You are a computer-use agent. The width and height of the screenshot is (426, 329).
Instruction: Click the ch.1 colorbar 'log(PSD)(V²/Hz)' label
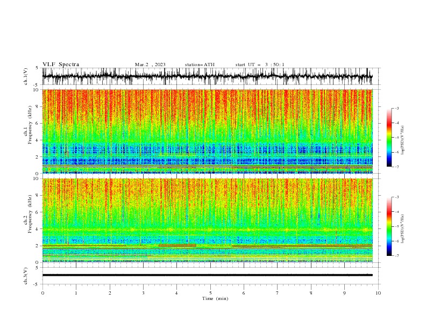[403, 140]
